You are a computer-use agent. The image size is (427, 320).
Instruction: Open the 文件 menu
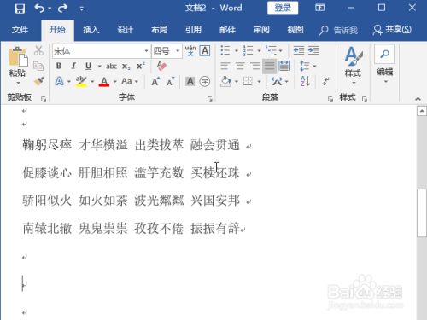point(20,30)
